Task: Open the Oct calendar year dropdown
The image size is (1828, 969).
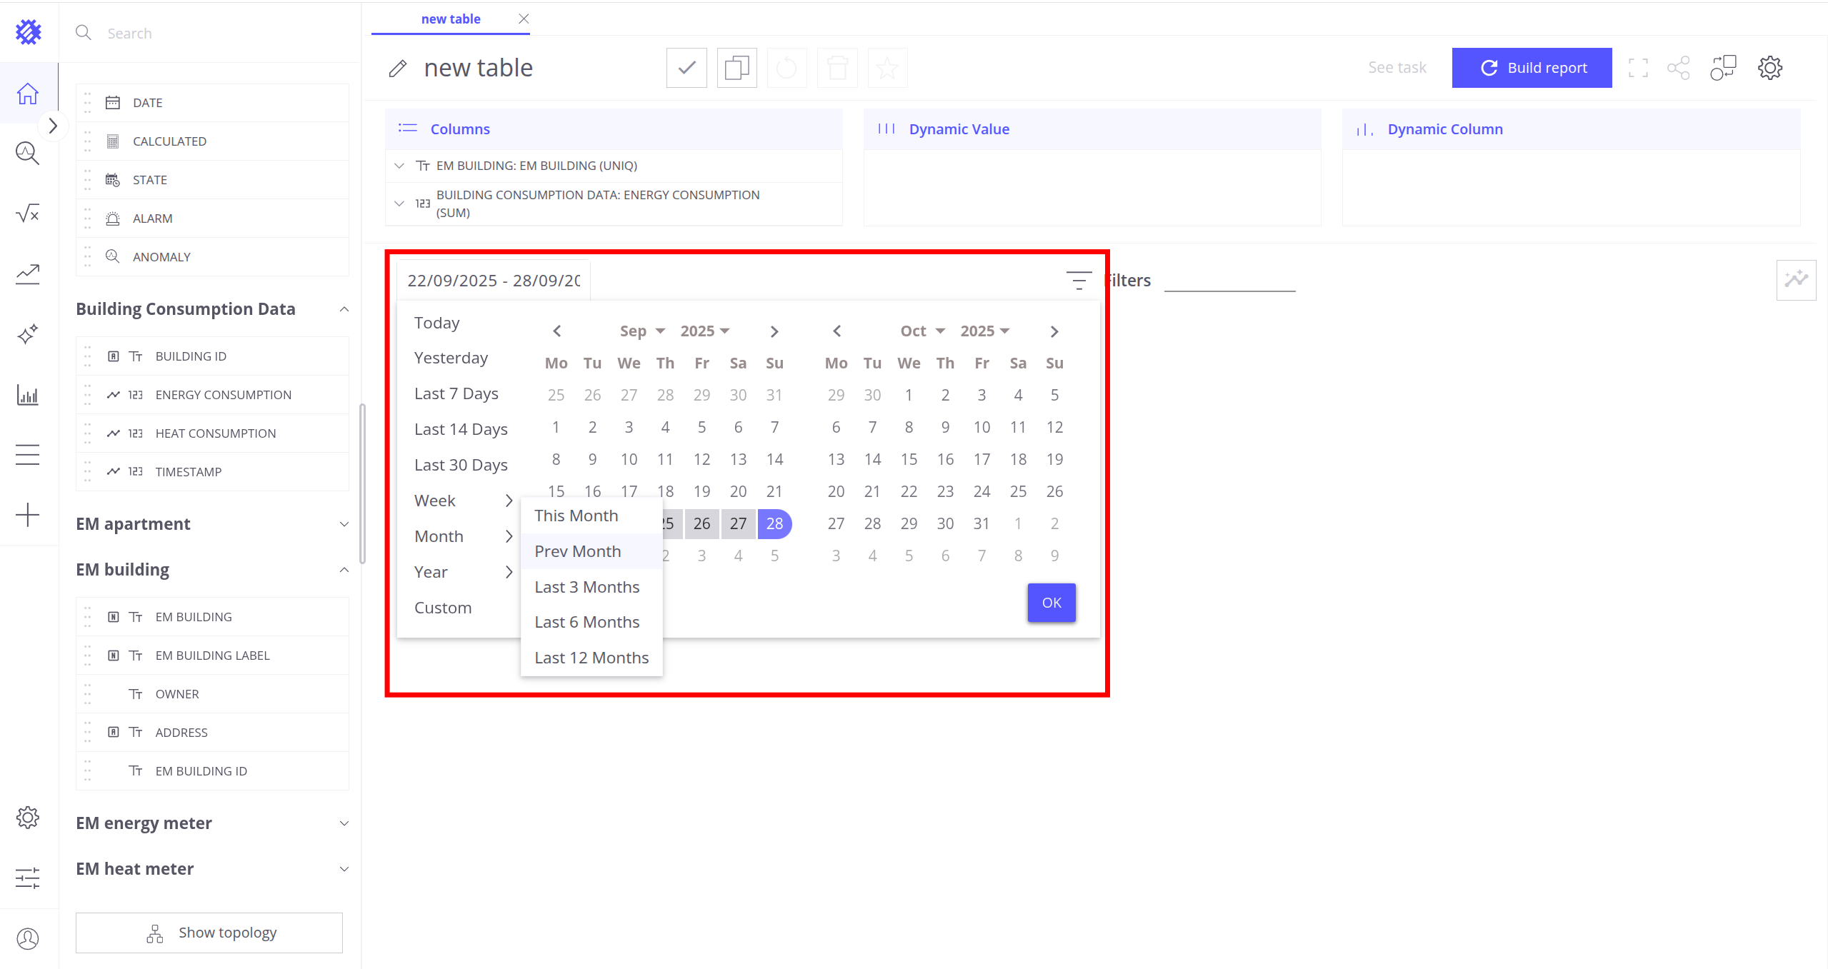Action: click(x=984, y=331)
